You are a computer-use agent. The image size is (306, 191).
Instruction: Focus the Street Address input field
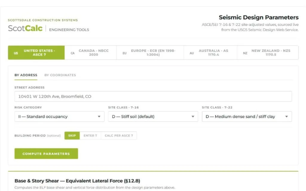coord(153,96)
